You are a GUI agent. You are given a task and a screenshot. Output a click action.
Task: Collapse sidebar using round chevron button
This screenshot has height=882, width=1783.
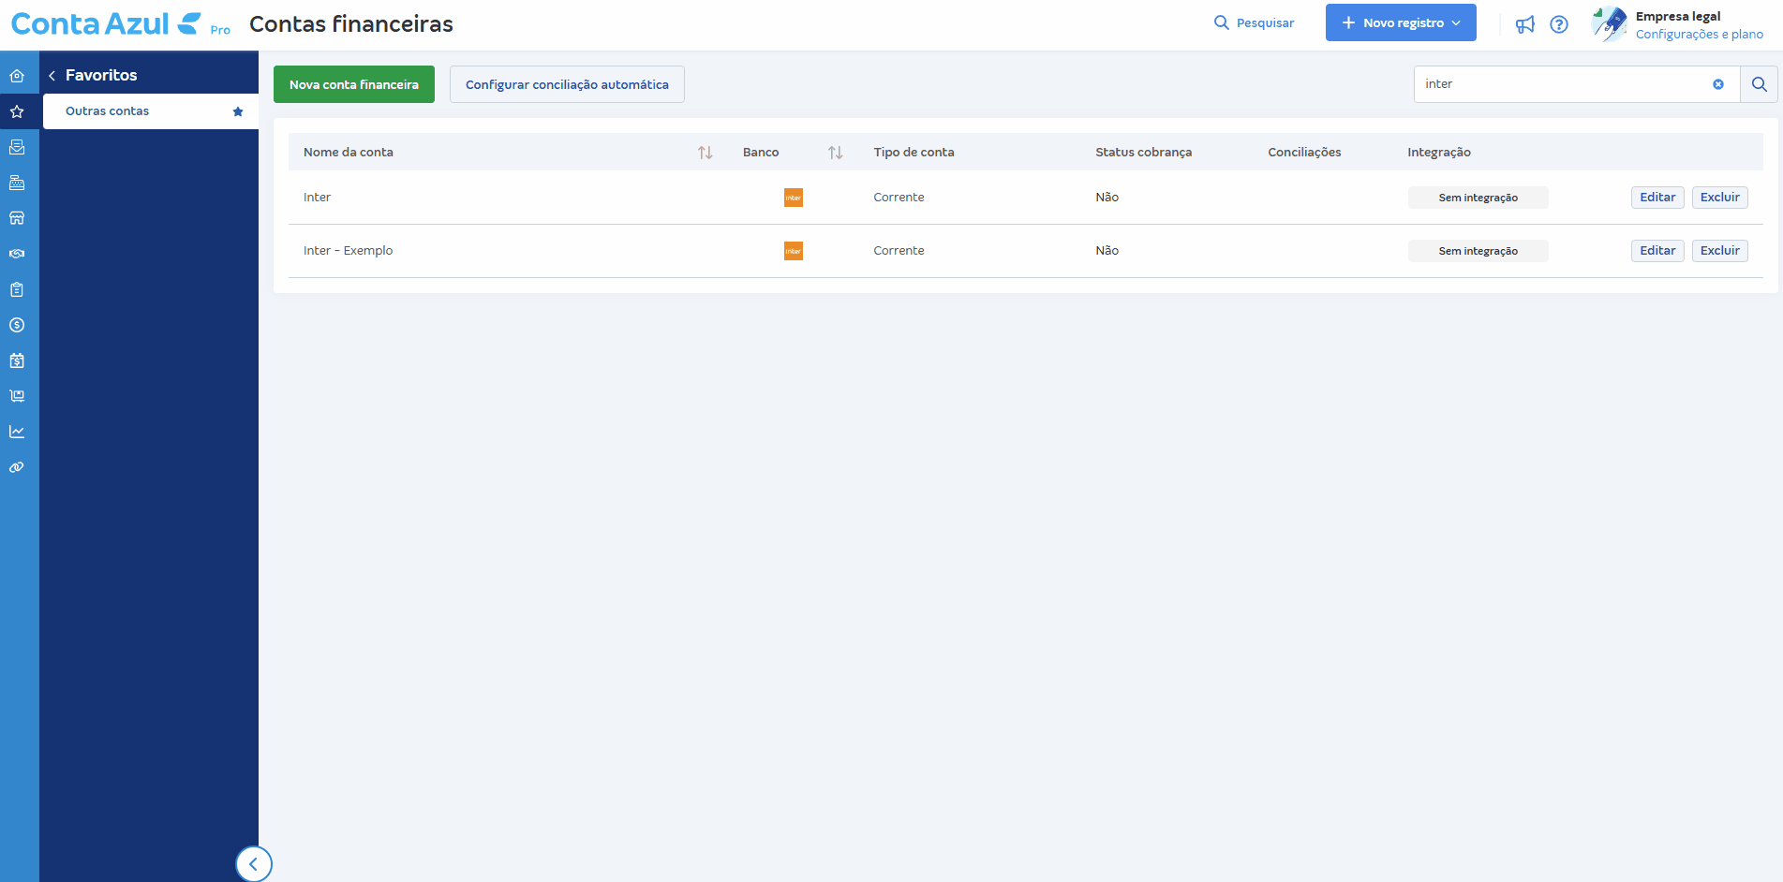(254, 863)
